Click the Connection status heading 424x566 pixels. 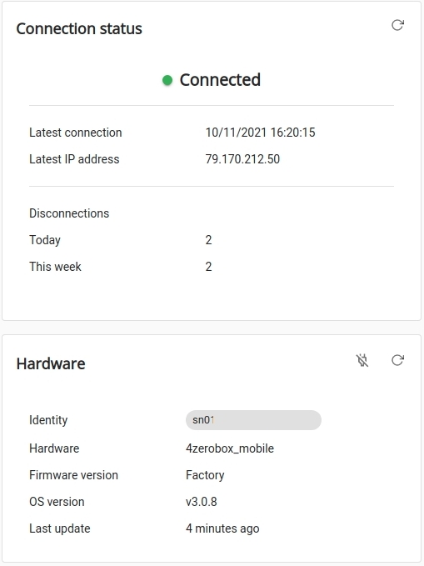tap(79, 29)
